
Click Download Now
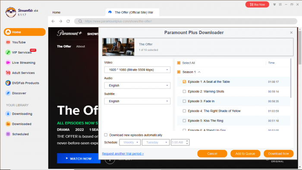[x=279, y=154]
